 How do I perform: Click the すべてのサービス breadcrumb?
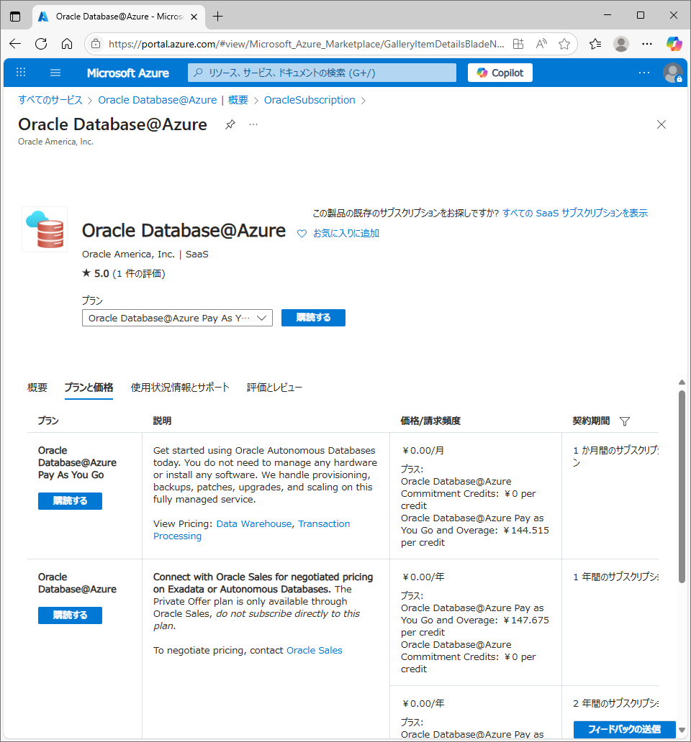tap(50, 100)
